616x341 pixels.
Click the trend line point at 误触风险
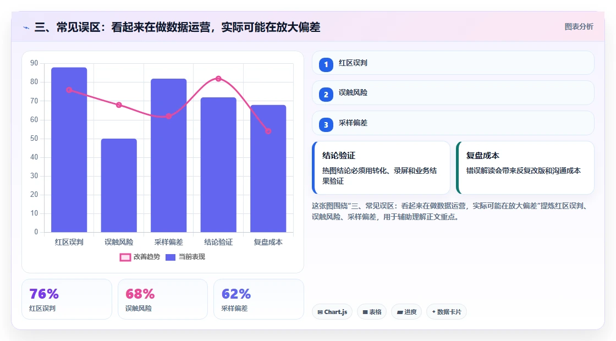pos(119,105)
